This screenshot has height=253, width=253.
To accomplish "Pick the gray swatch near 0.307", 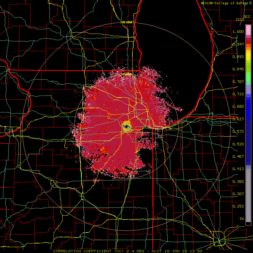I will [248, 195].
